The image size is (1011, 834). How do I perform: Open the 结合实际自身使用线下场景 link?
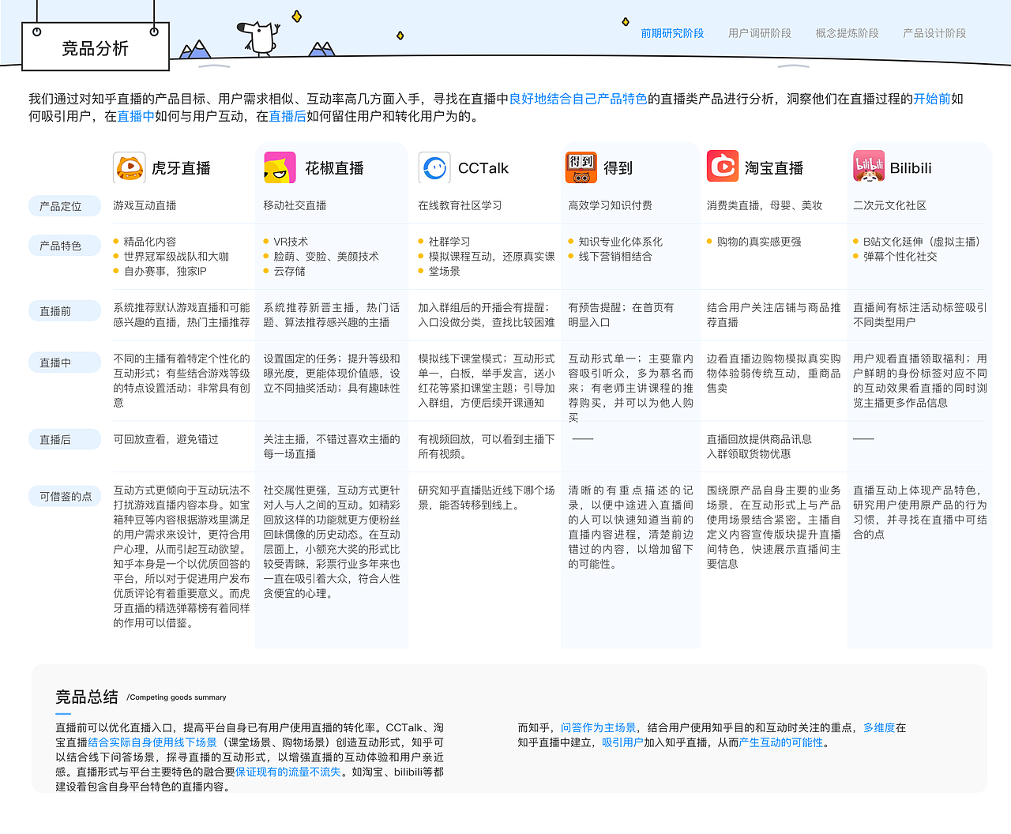tap(152, 742)
